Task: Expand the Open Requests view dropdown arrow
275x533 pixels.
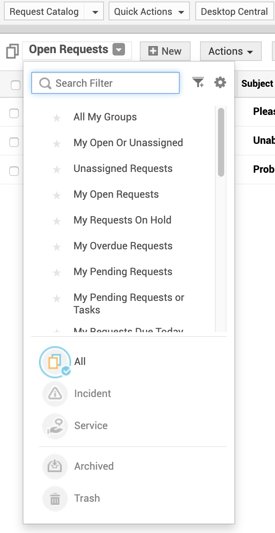Action: [x=119, y=50]
